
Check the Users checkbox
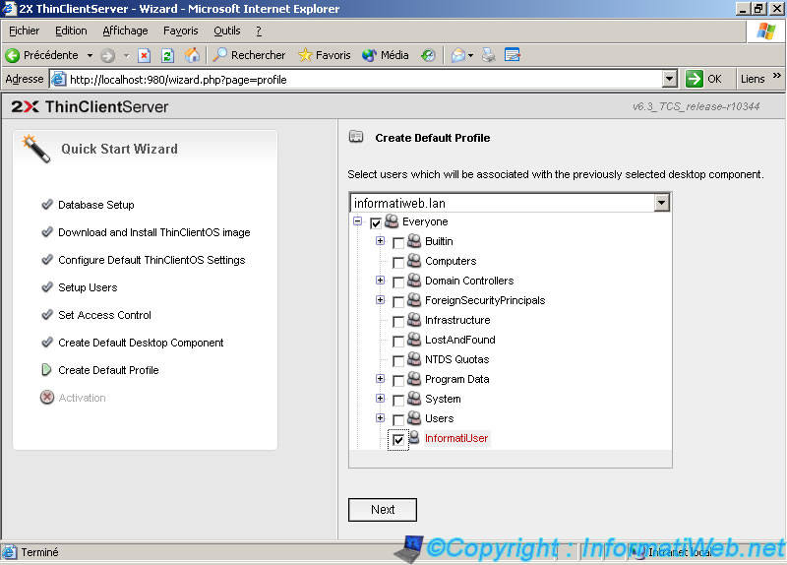coord(398,420)
